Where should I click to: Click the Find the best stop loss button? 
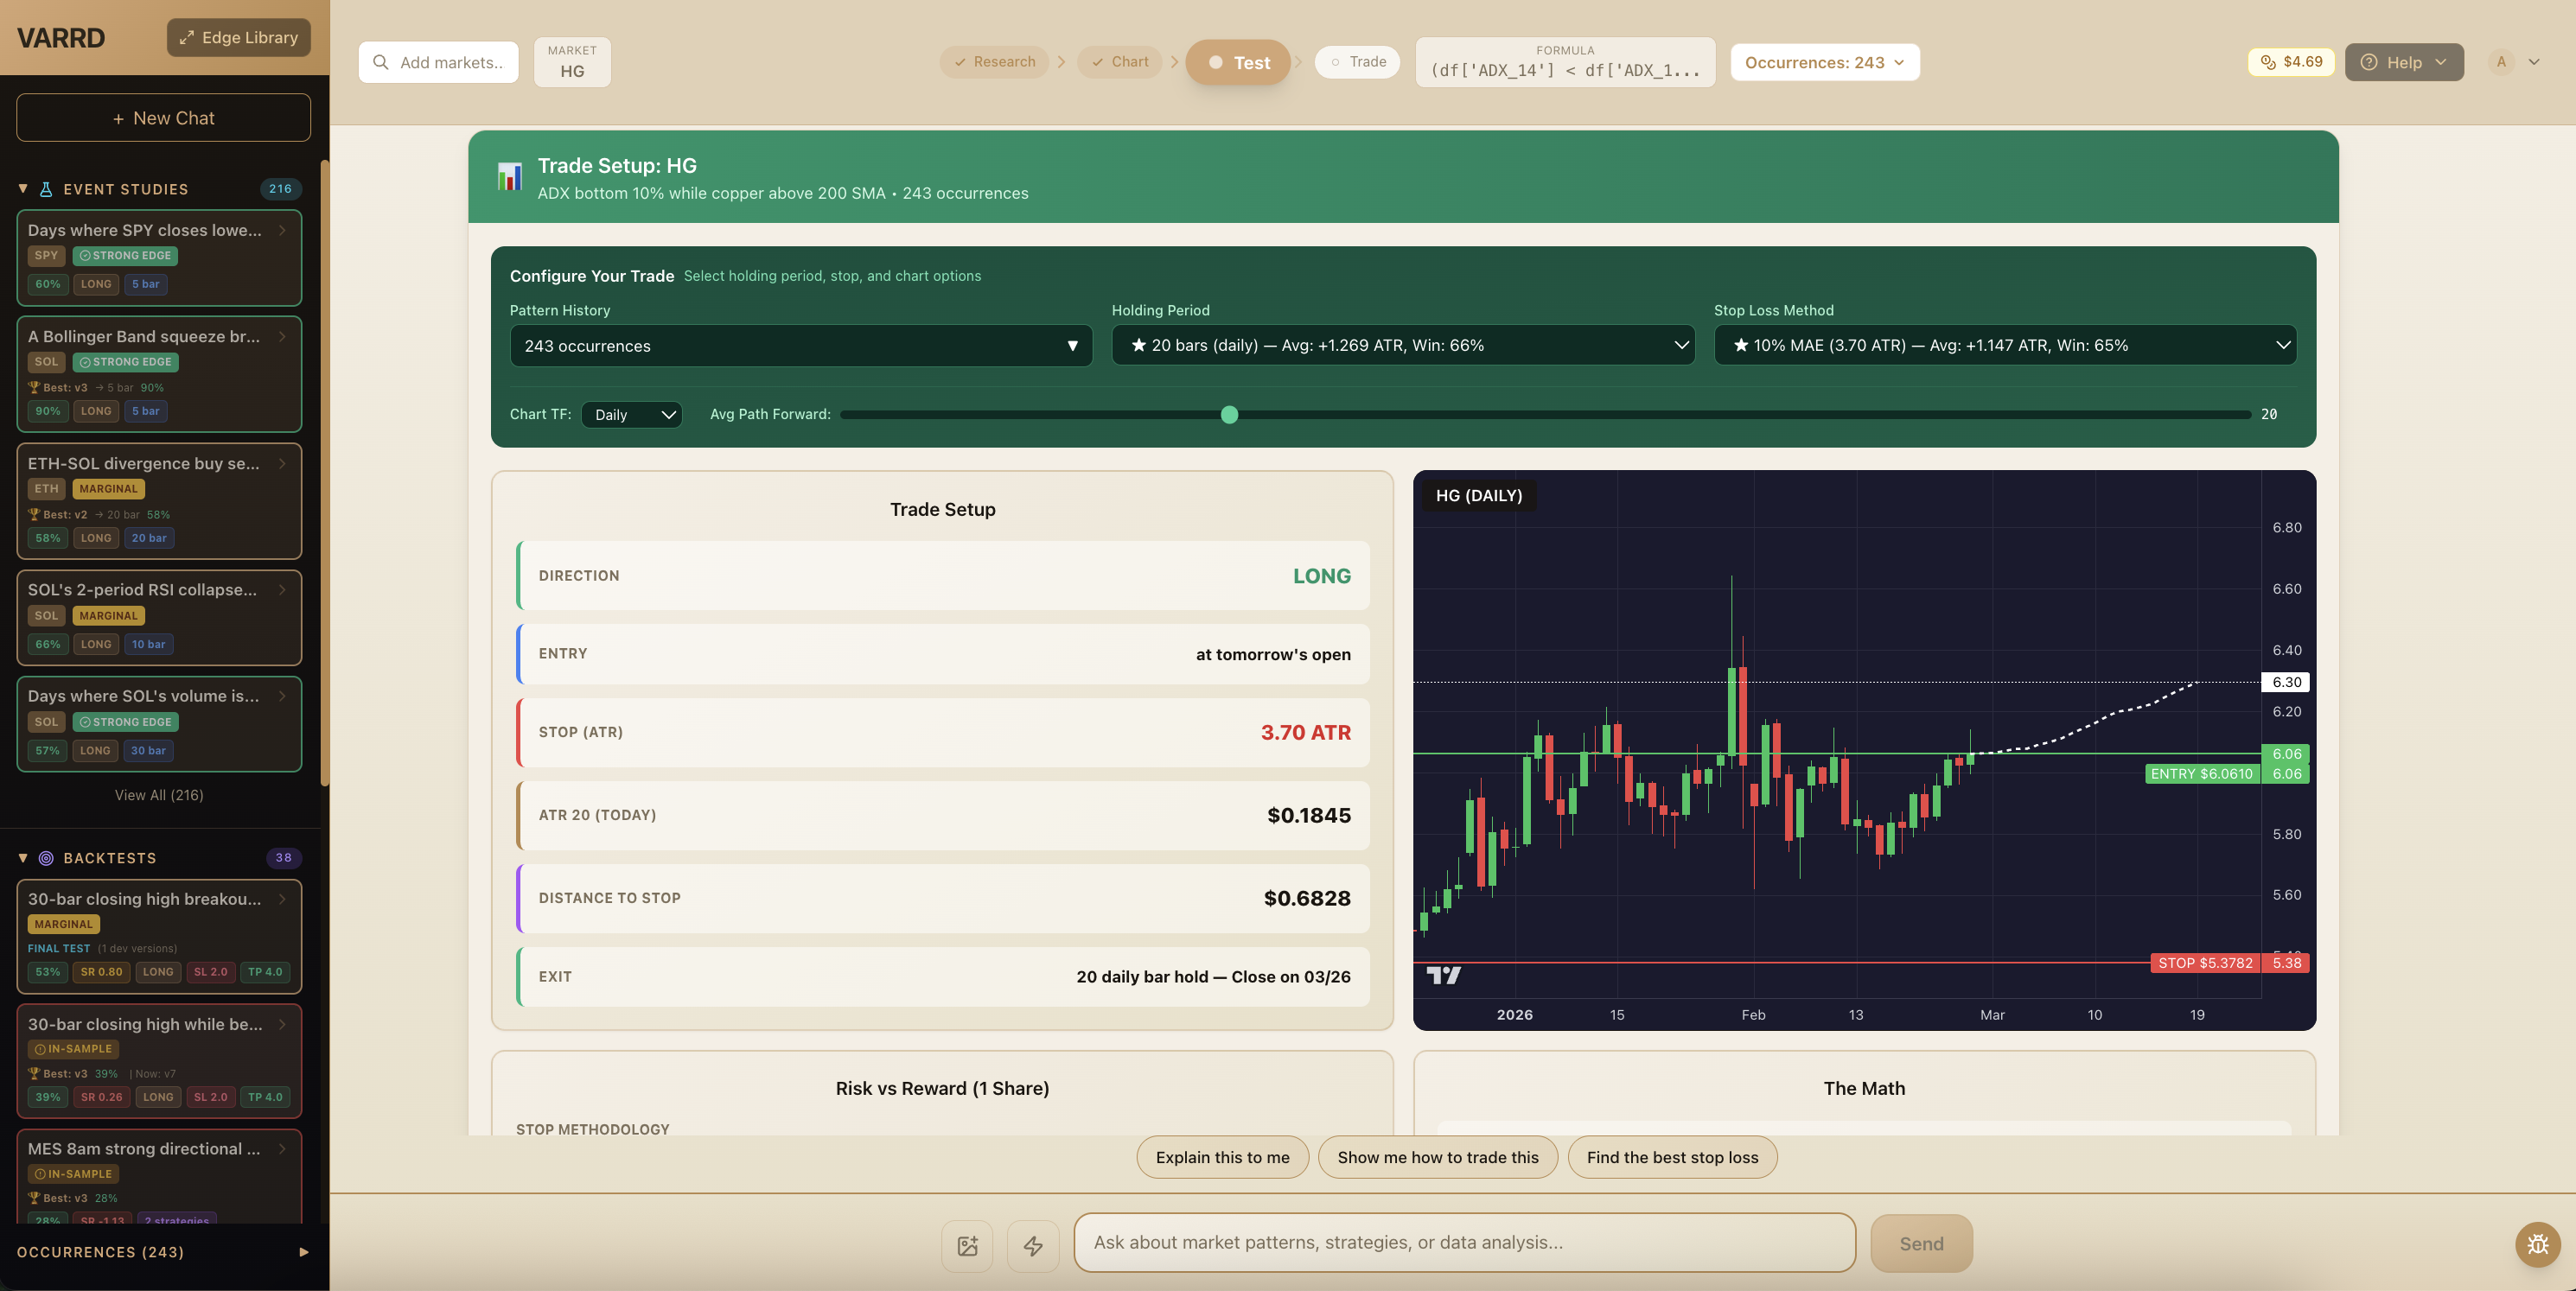click(1673, 1157)
